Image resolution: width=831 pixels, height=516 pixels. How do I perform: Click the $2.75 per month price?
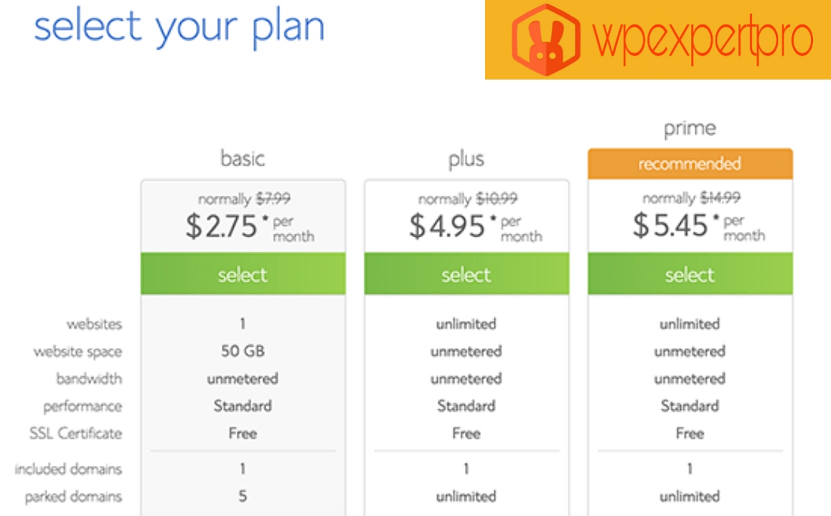[x=250, y=227]
